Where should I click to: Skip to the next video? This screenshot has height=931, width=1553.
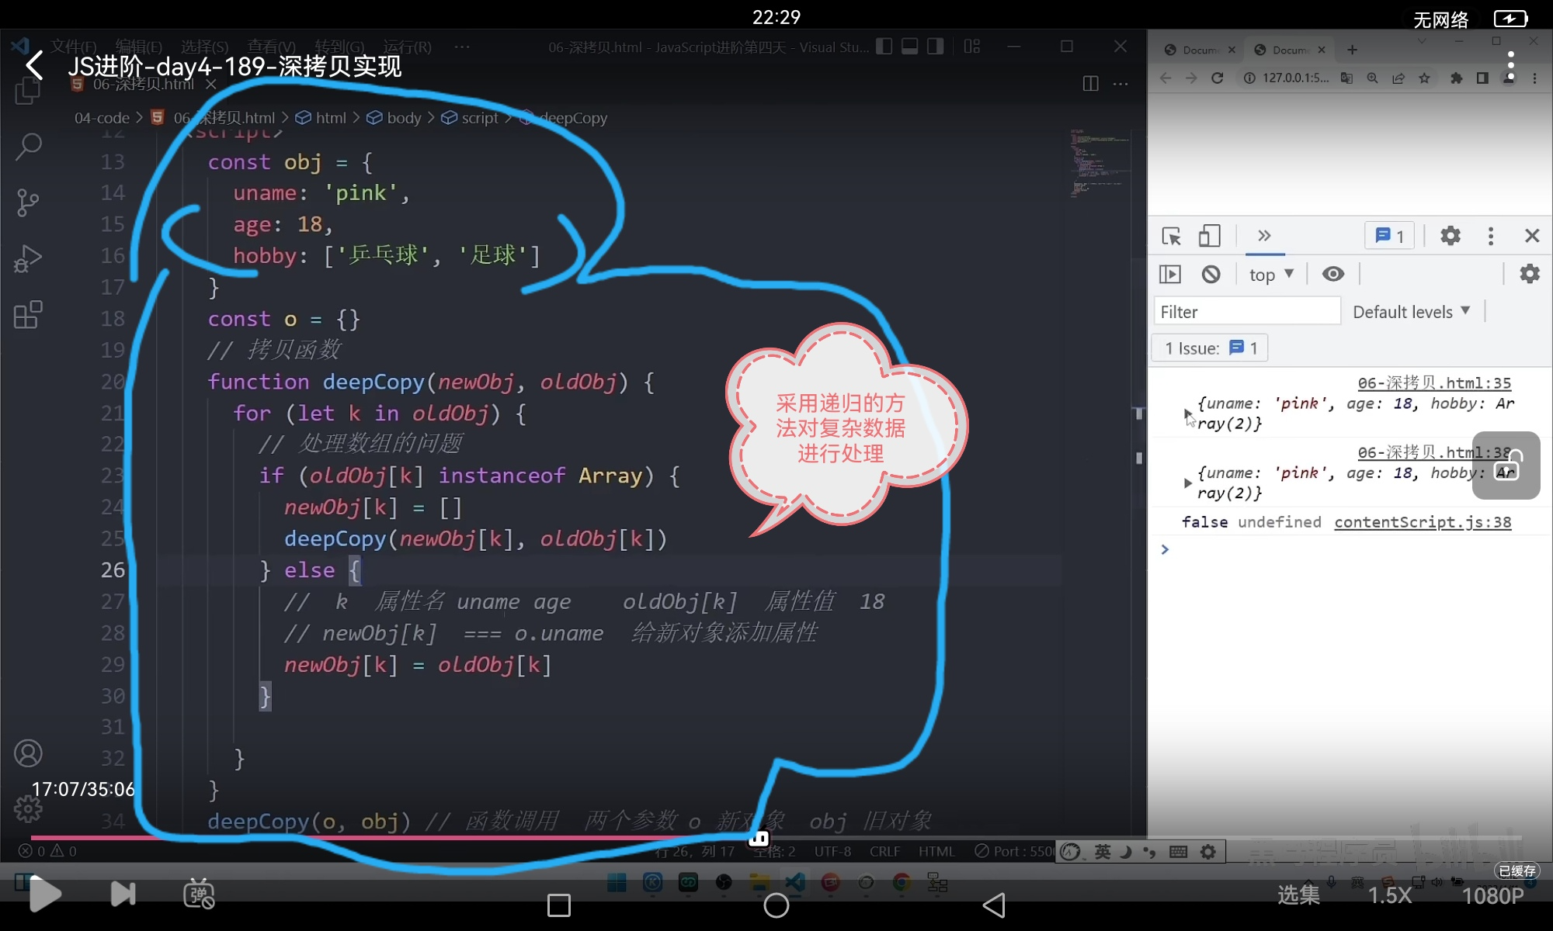[123, 894]
